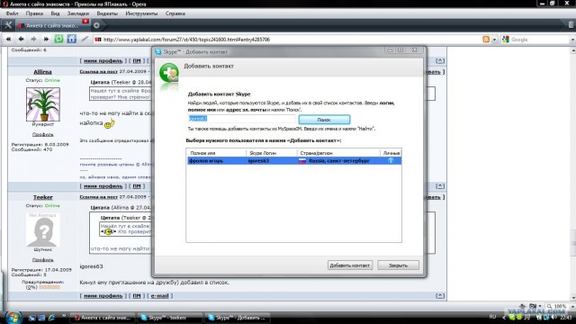Sort results by Skype Логин column

[271, 153]
